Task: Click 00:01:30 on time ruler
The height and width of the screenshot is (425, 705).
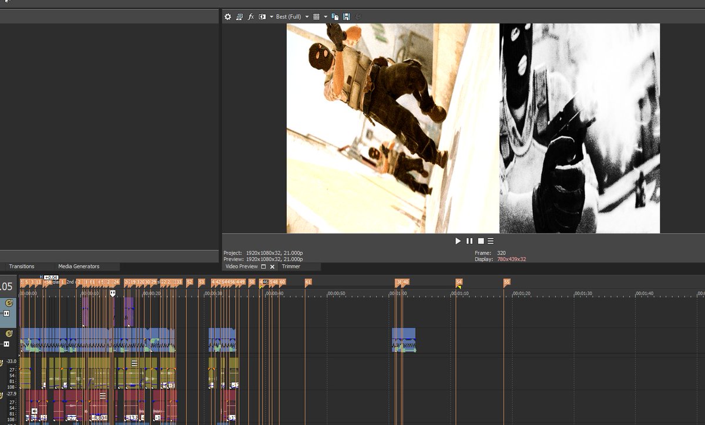Action: pyautogui.click(x=583, y=293)
